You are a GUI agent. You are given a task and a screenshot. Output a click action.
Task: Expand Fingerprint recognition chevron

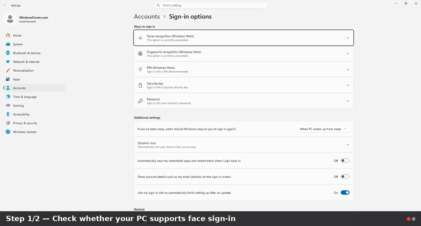(x=348, y=54)
